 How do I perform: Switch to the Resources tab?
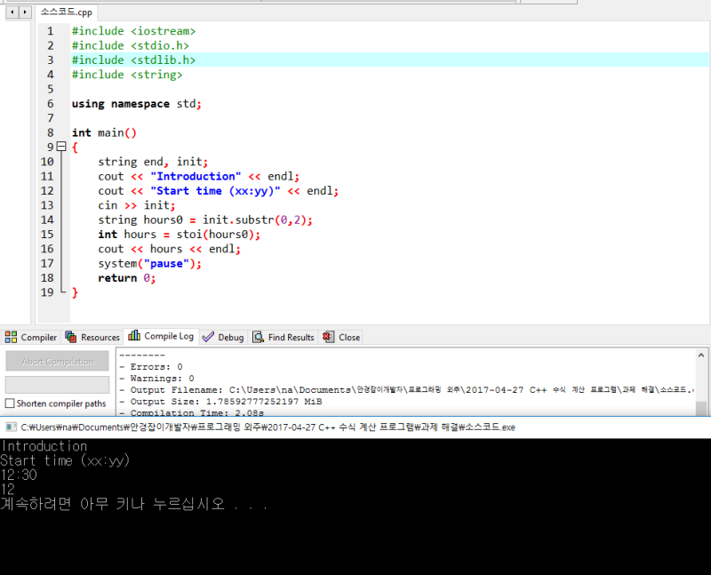92,338
